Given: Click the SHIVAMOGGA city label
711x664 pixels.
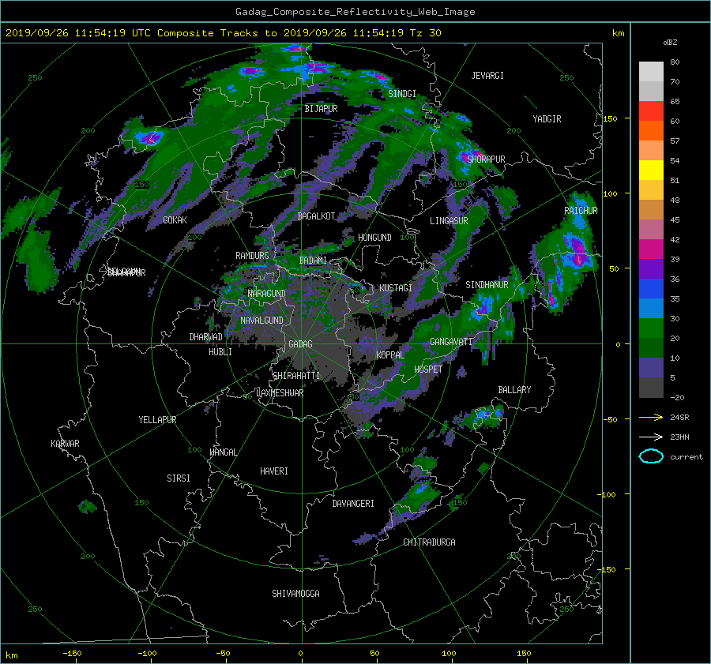Looking at the screenshot, I should pos(295,593).
